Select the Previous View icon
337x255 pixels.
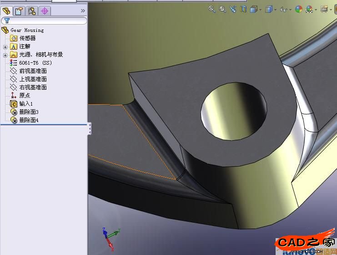click(x=233, y=9)
